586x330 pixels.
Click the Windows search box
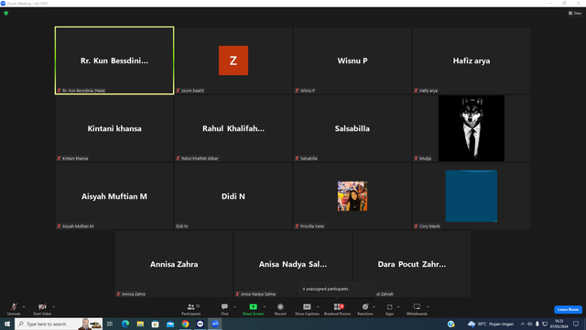(59, 324)
